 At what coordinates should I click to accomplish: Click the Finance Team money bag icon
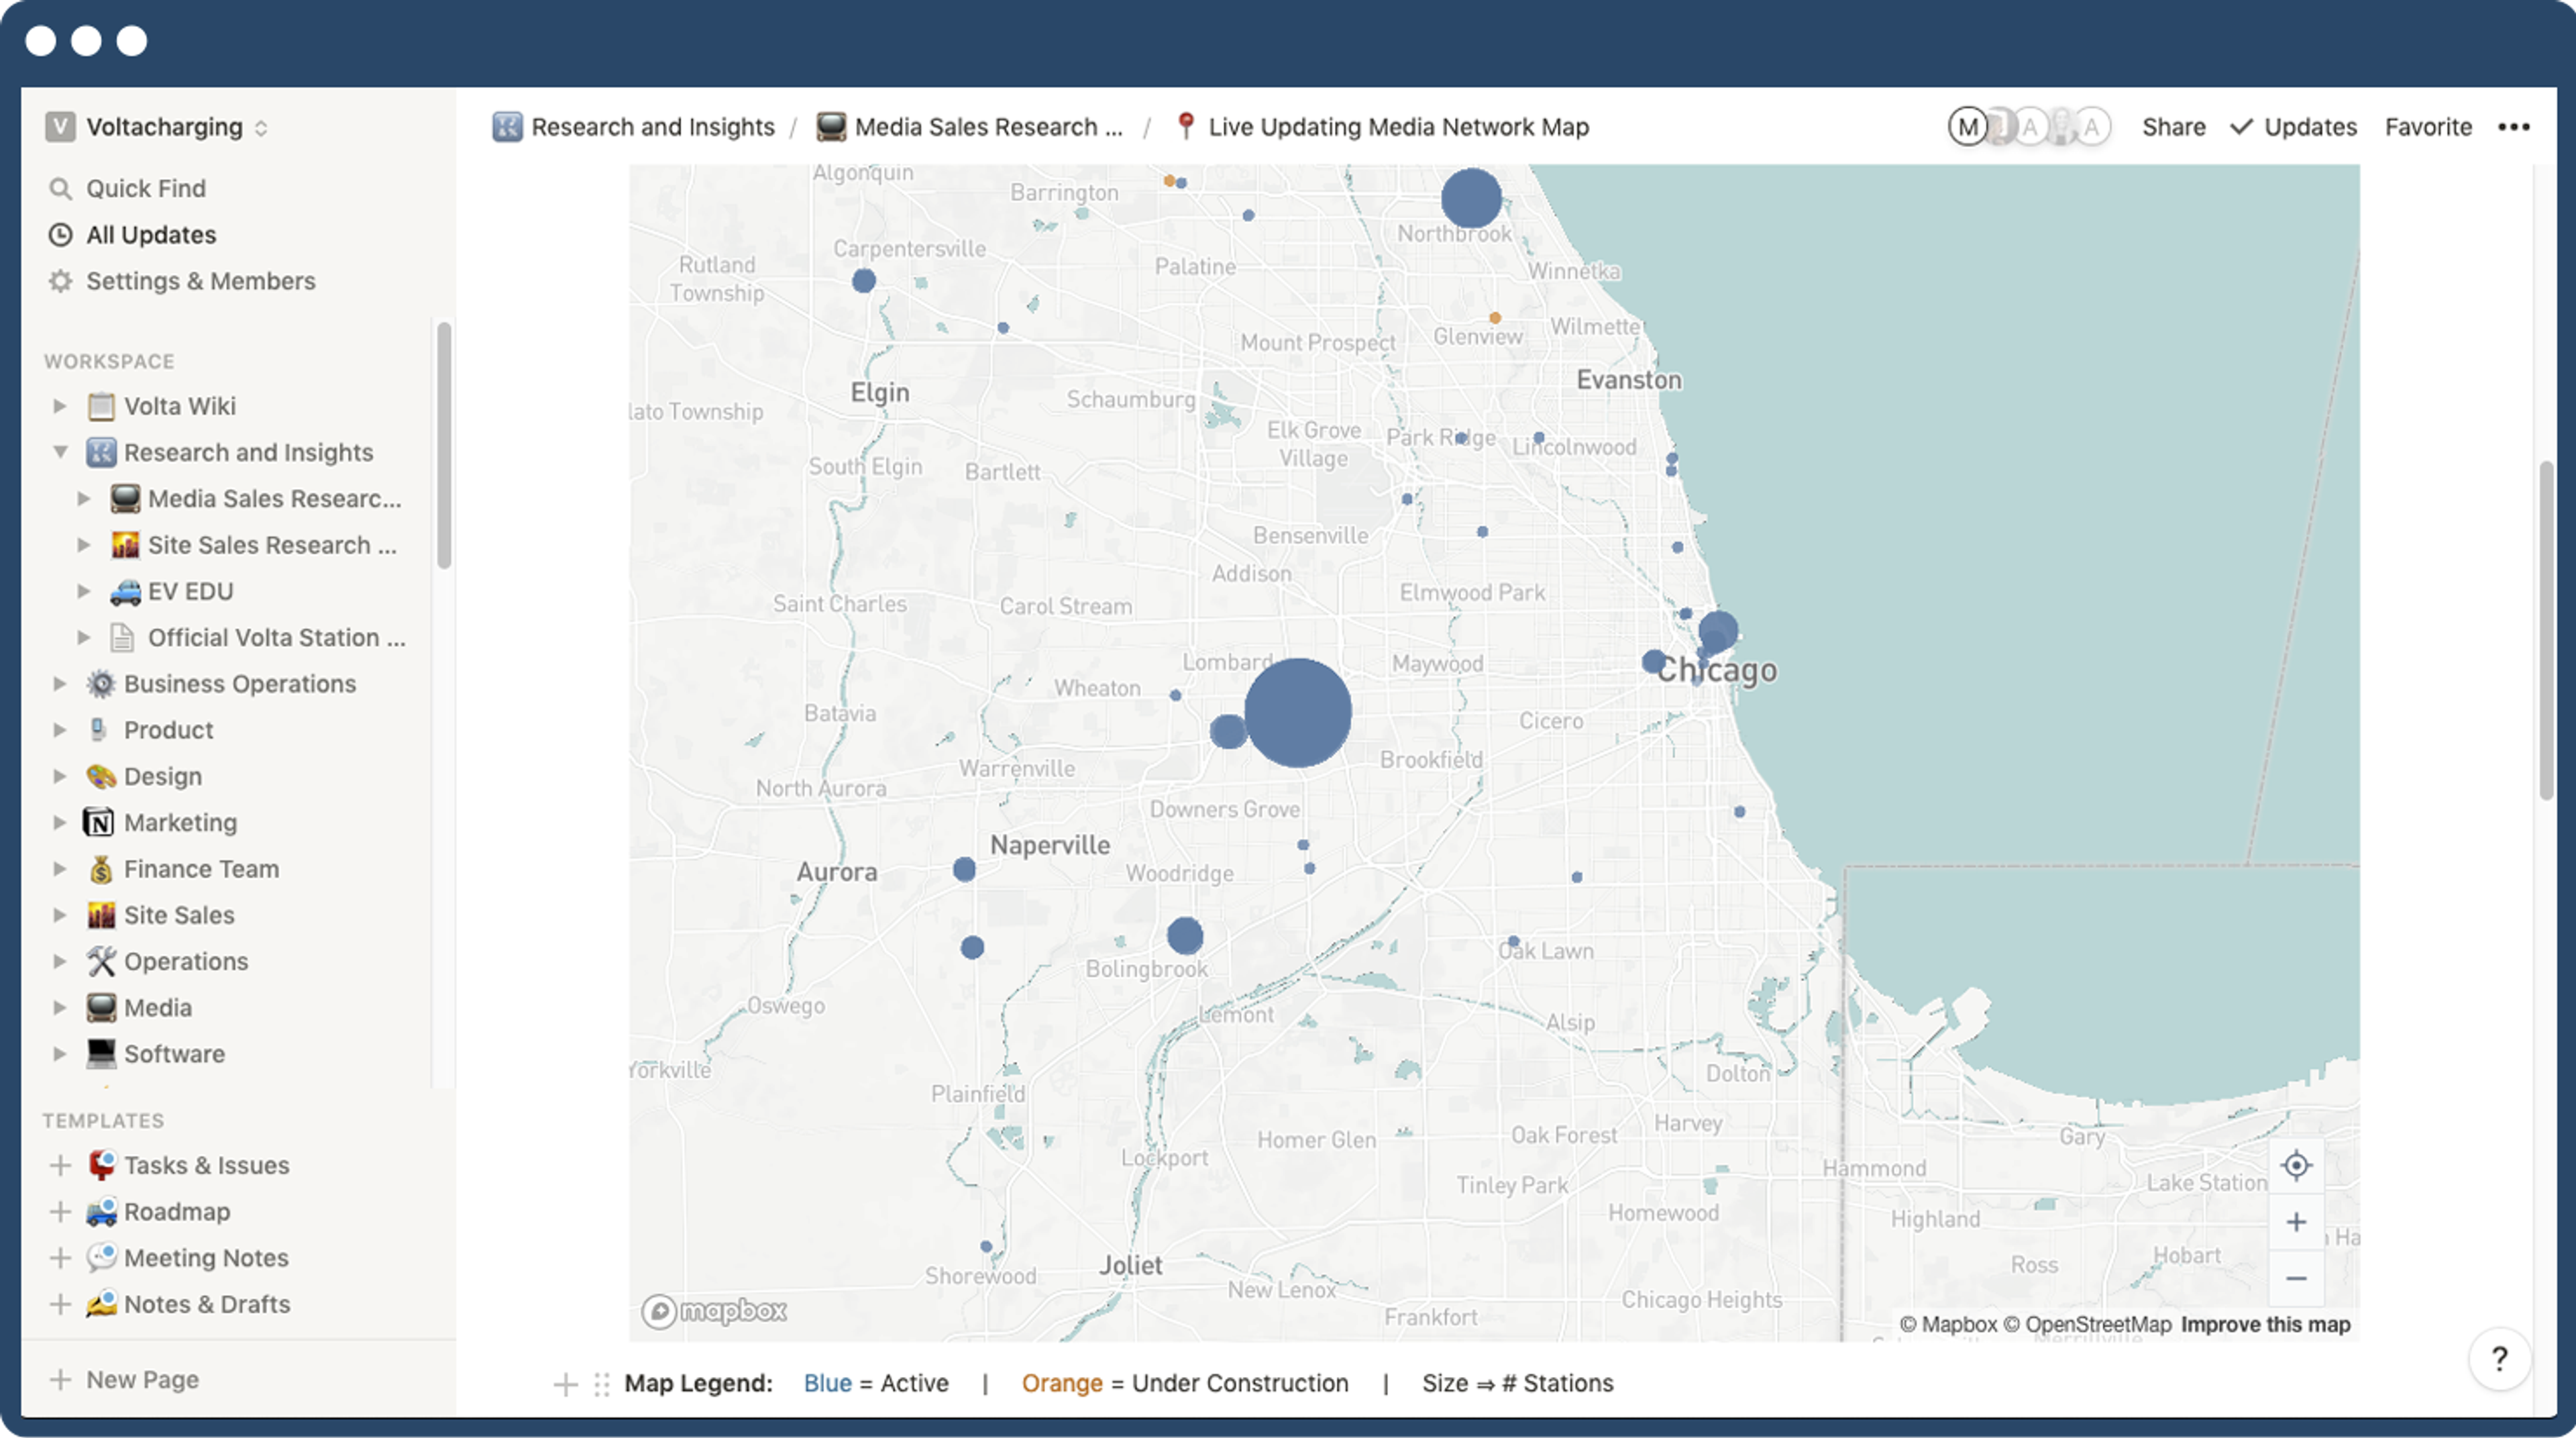coord(100,869)
